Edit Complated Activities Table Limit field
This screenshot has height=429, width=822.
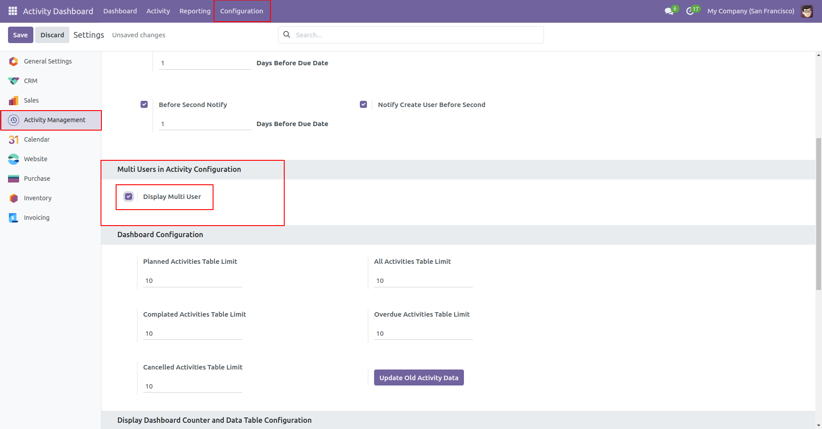[193, 334]
